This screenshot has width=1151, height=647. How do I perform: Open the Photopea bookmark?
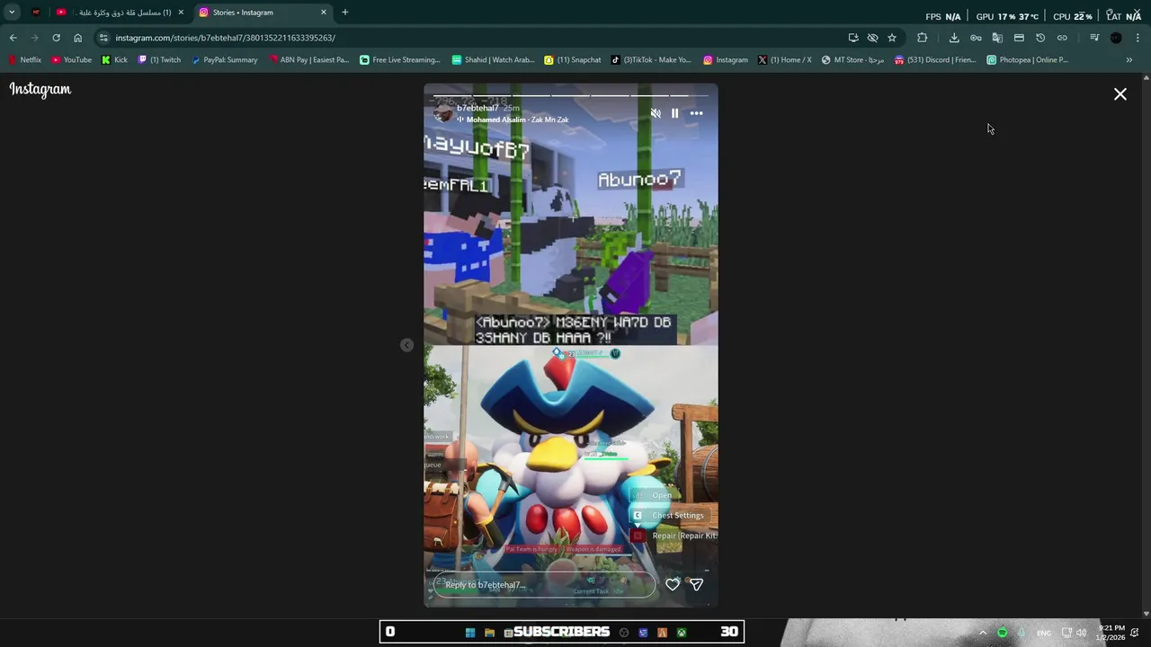[x=1027, y=60]
